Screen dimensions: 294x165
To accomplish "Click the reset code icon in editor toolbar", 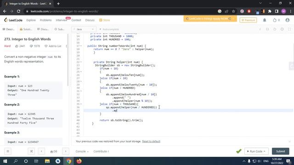I will tap(275, 29).
